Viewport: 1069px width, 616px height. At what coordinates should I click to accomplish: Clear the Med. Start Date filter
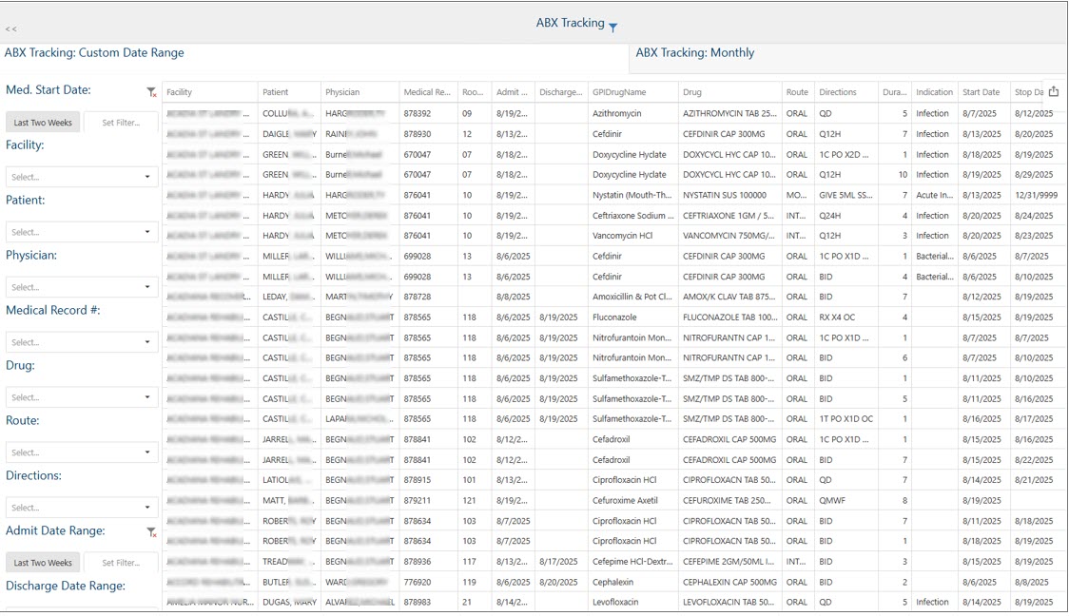coord(151,92)
